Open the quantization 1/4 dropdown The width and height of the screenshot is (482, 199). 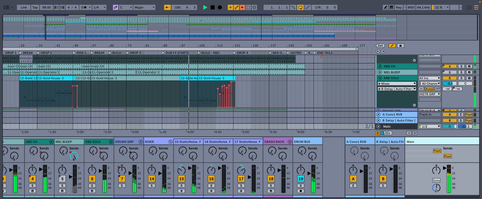[x=99, y=8]
